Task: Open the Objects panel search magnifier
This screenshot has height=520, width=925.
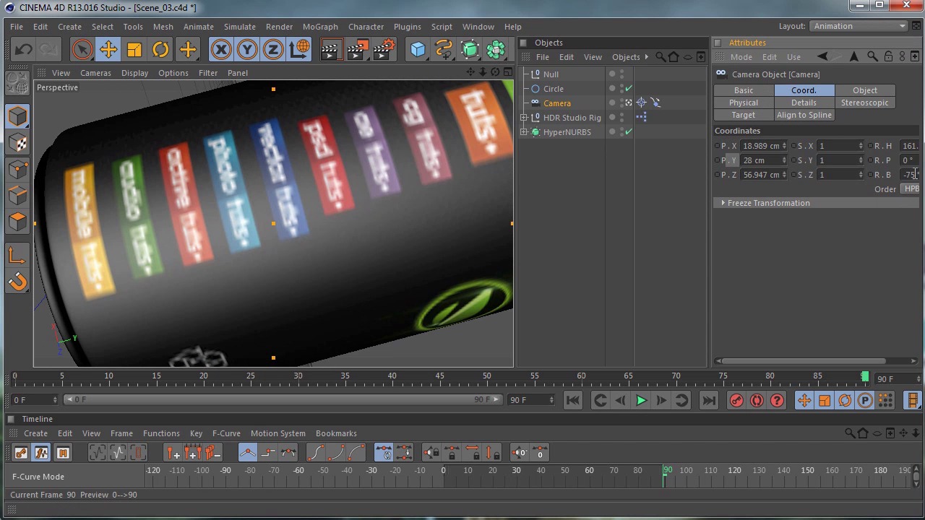Action: pyautogui.click(x=661, y=57)
